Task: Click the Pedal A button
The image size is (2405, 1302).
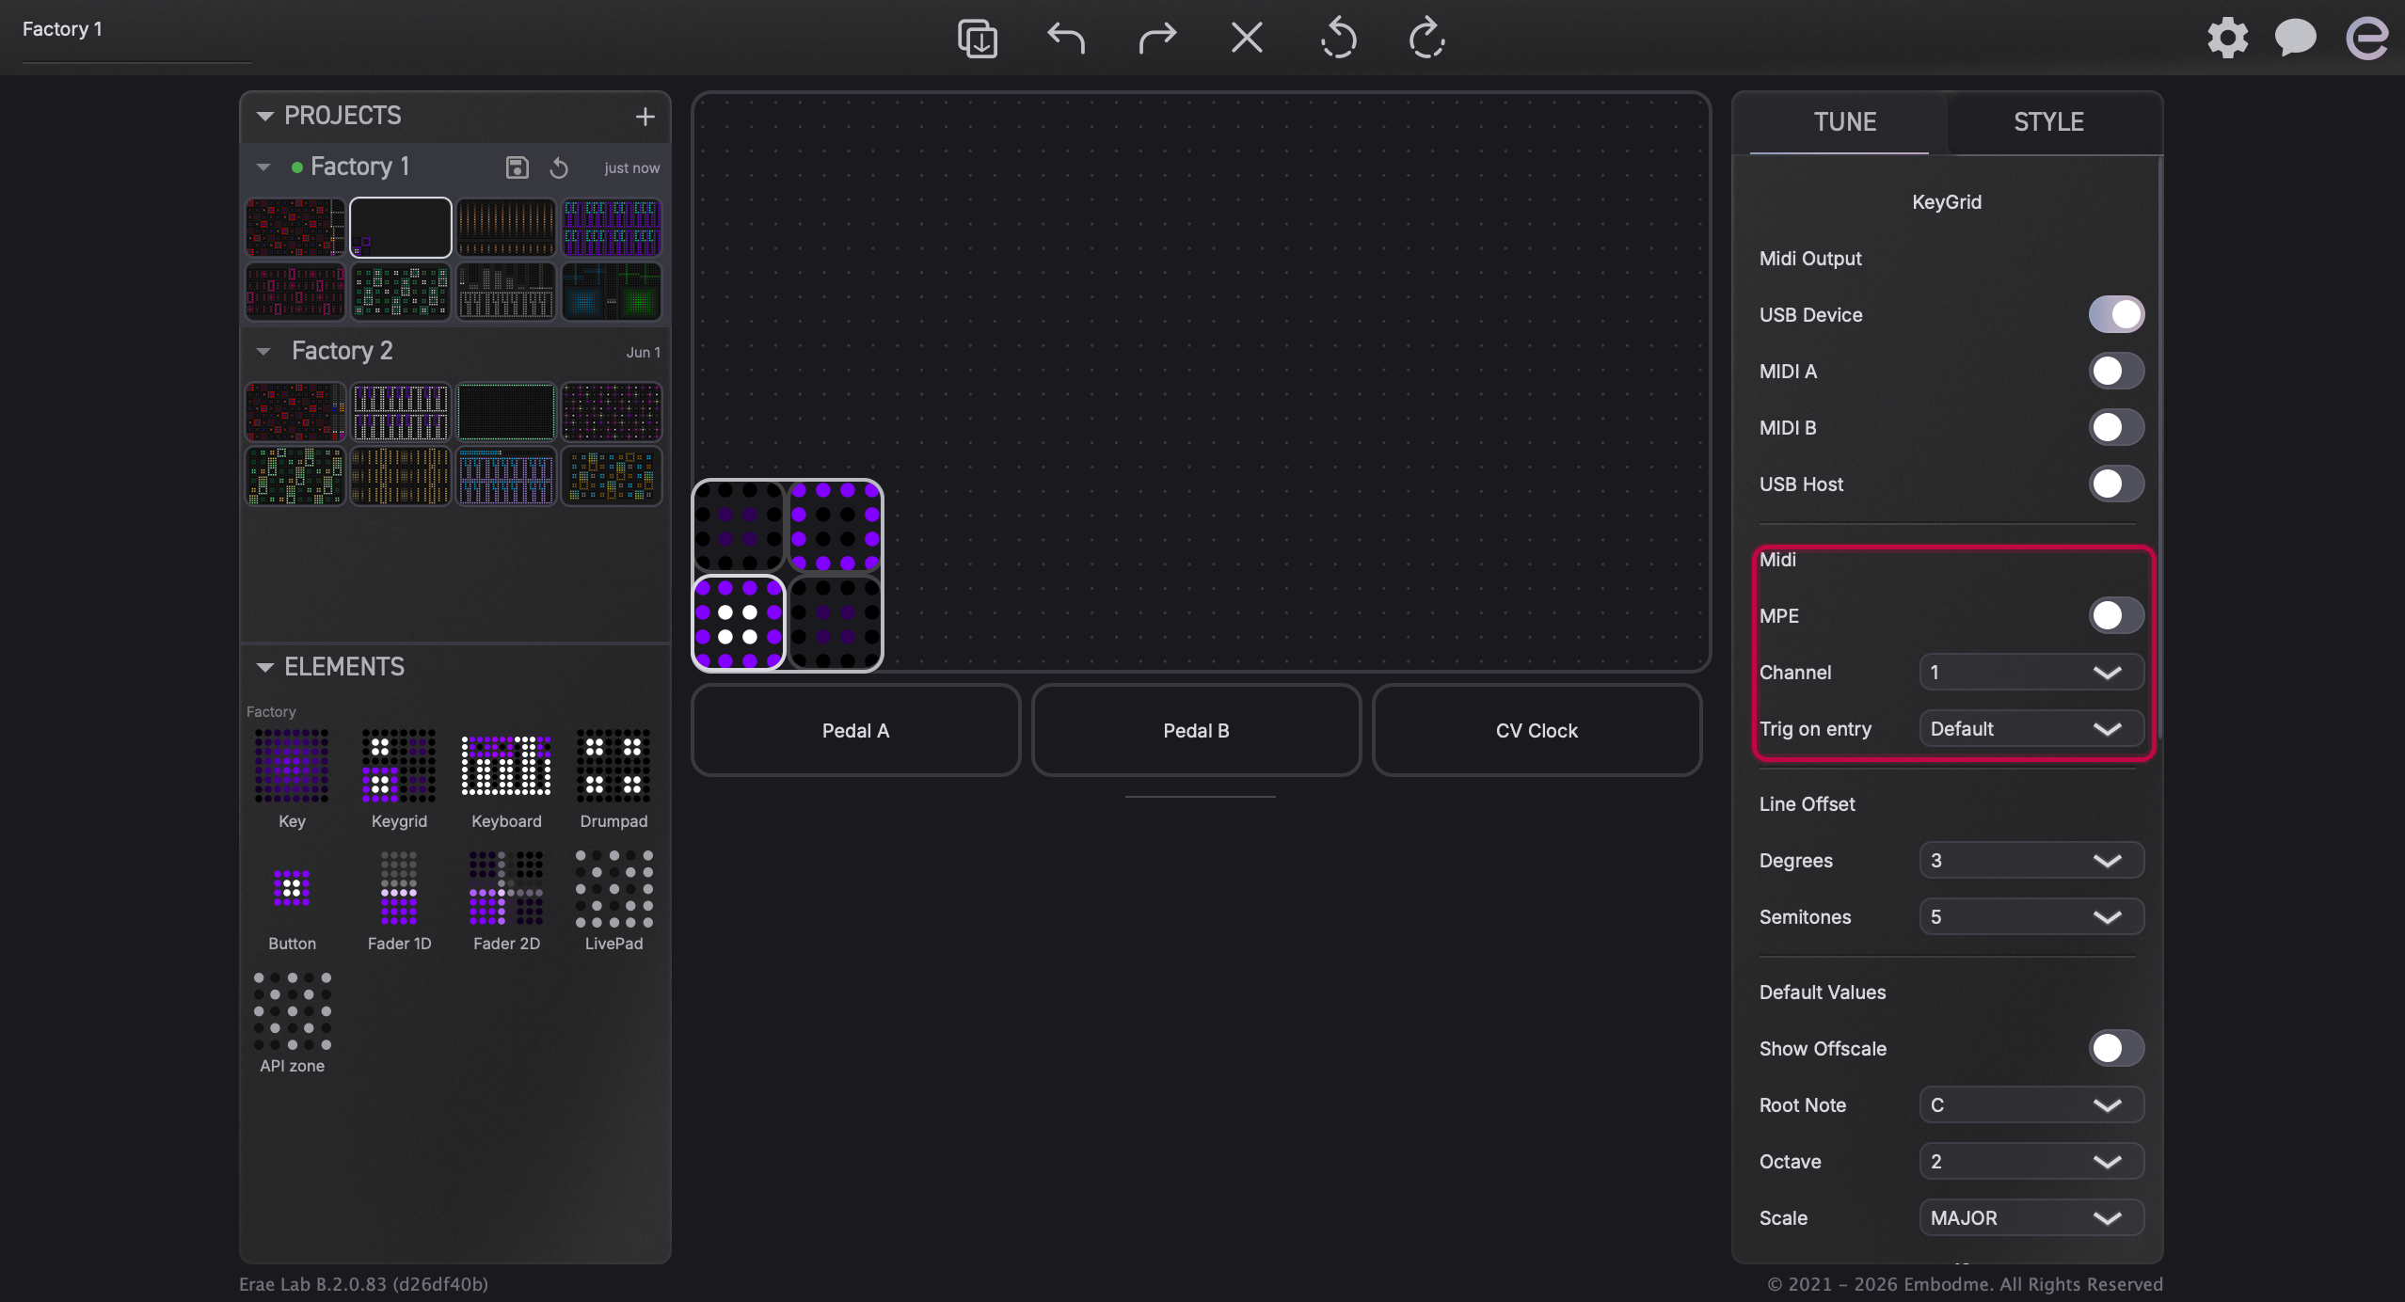Action: [855, 730]
